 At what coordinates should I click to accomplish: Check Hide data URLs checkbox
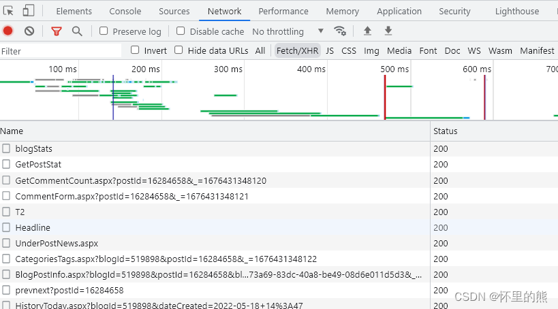pyautogui.click(x=179, y=50)
